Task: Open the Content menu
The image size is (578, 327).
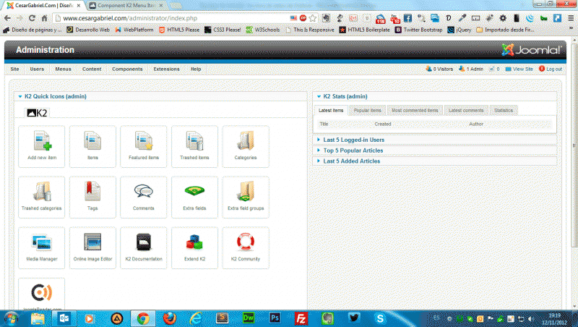Action: click(x=92, y=69)
